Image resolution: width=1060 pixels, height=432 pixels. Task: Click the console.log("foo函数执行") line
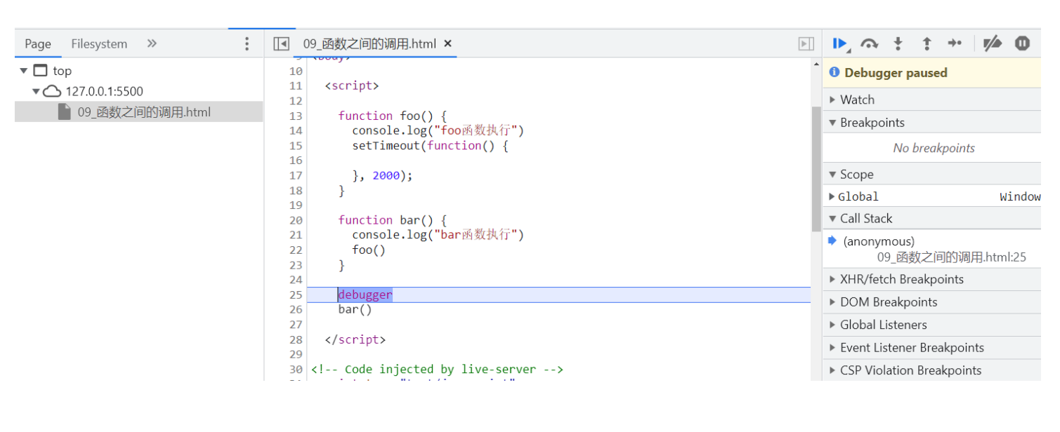[x=438, y=130]
